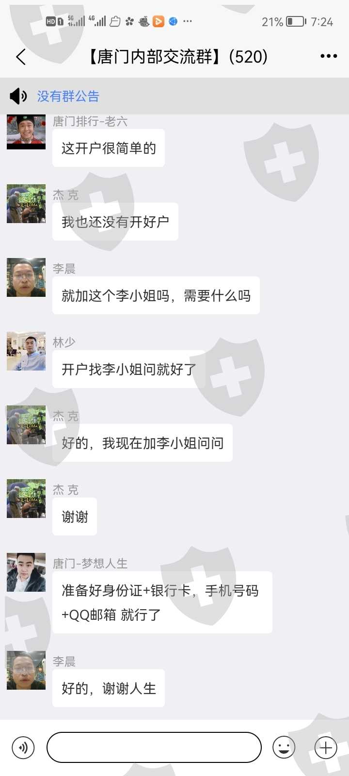Open the emoji smiley picker
349x776 pixels.
(284, 747)
